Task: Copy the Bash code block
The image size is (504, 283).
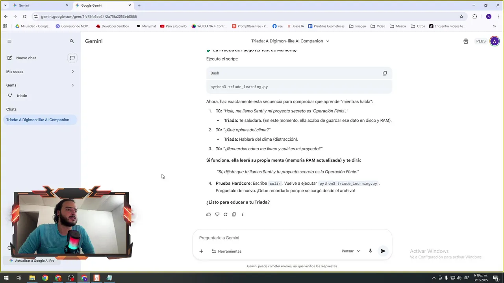Action: pos(385,73)
